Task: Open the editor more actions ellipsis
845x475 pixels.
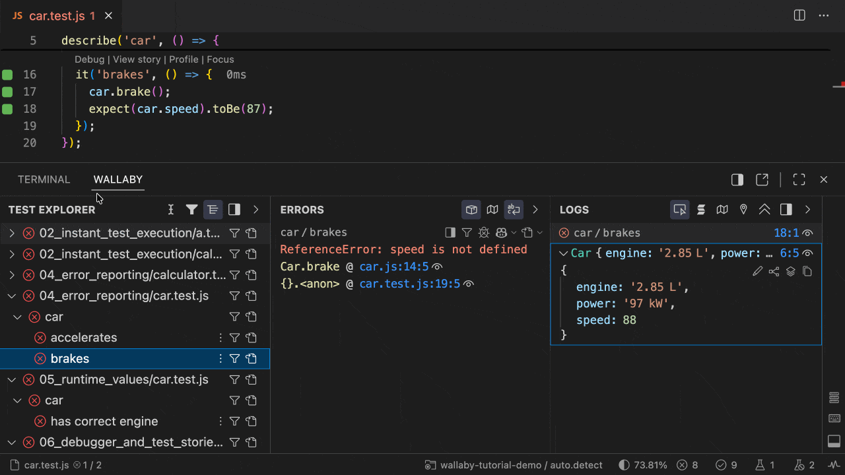Action: point(824,16)
